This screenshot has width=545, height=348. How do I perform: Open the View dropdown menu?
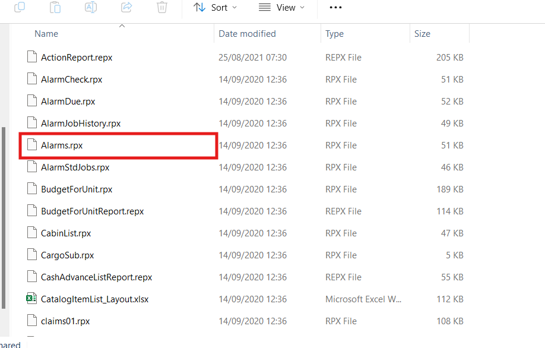[x=282, y=8]
